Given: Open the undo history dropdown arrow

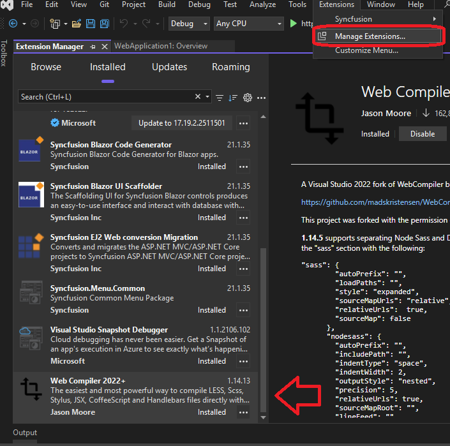Looking at the screenshot, I should (x=135, y=24).
